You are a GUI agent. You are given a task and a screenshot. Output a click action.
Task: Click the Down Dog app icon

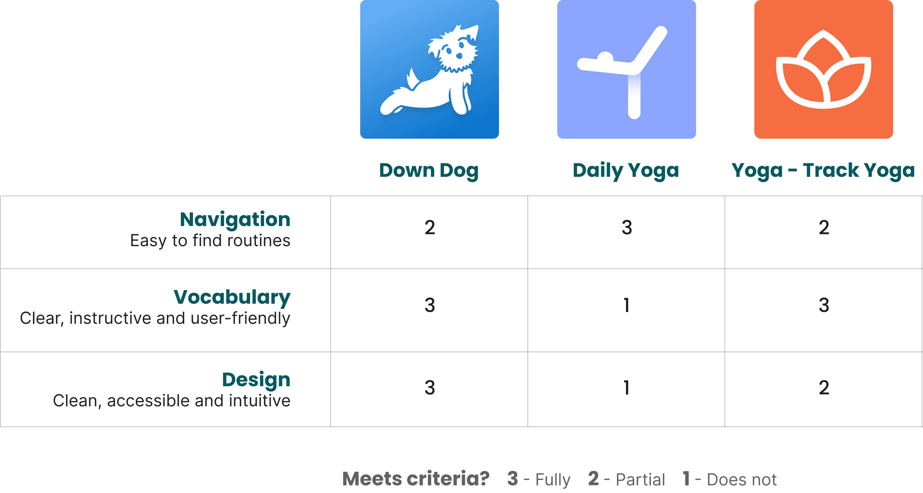click(429, 69)
